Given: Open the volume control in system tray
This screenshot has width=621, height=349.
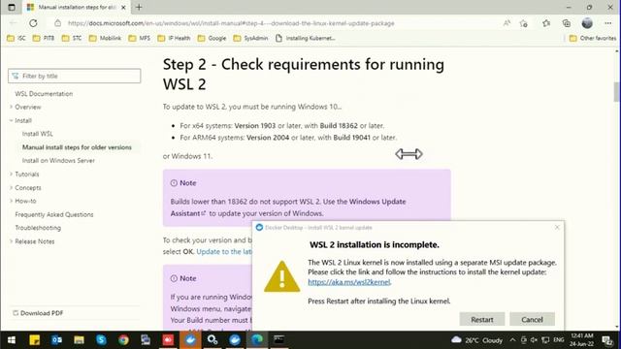Looking at the screenshot, I should (534, 340).
